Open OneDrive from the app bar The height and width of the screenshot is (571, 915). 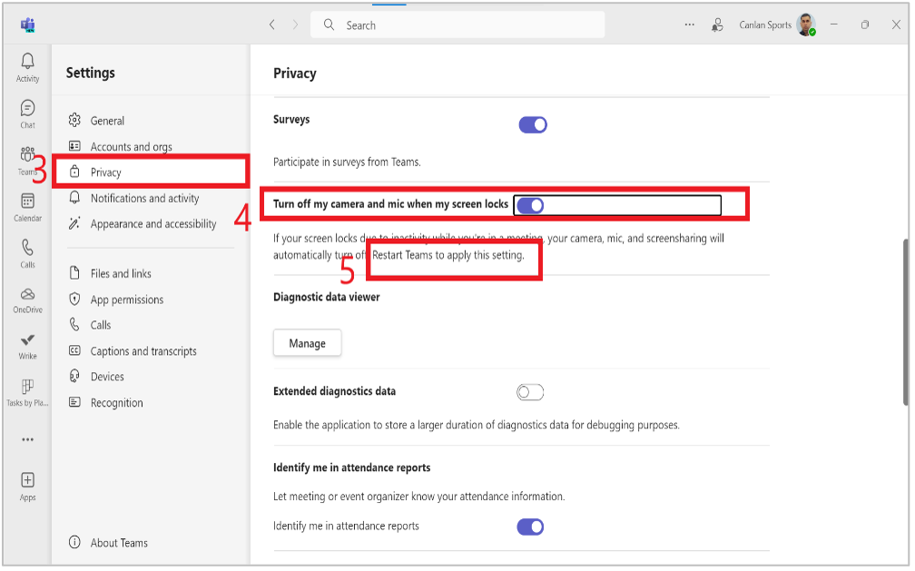coord(27,300)
